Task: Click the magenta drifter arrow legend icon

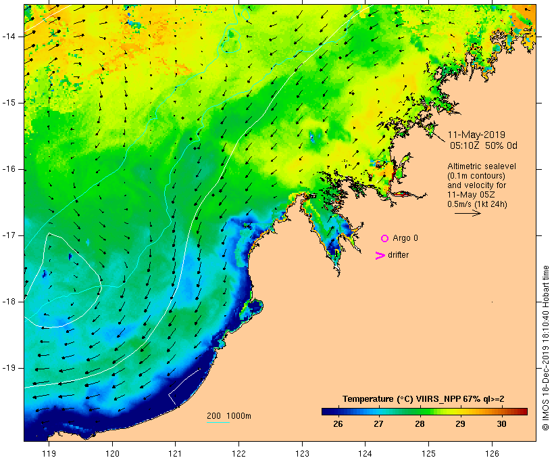Action: [x=380, y=256]
